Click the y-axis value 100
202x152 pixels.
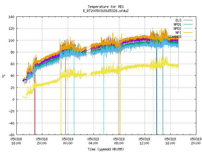click(11, 41)
